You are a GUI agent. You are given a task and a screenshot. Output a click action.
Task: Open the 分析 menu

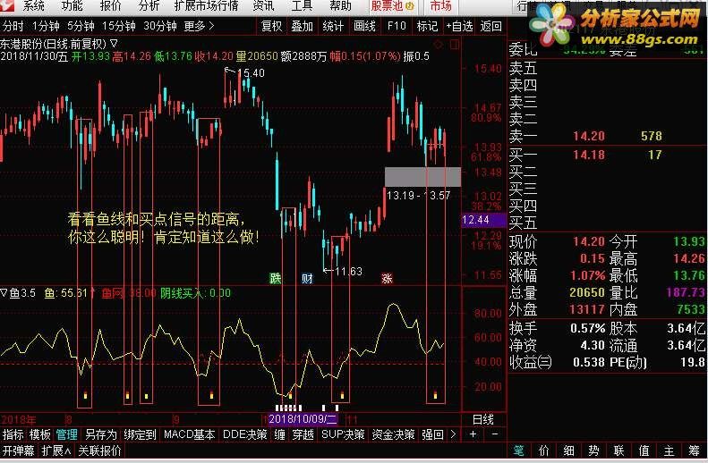(x=149, y=6)
